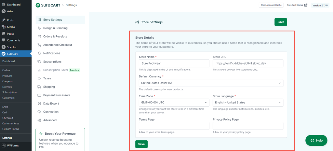Click the Shipping truck icon

tap(39, 87)
